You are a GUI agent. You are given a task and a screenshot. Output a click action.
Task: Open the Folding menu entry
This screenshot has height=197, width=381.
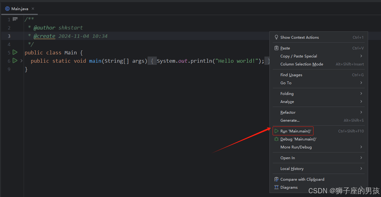[x=319, y=93]
